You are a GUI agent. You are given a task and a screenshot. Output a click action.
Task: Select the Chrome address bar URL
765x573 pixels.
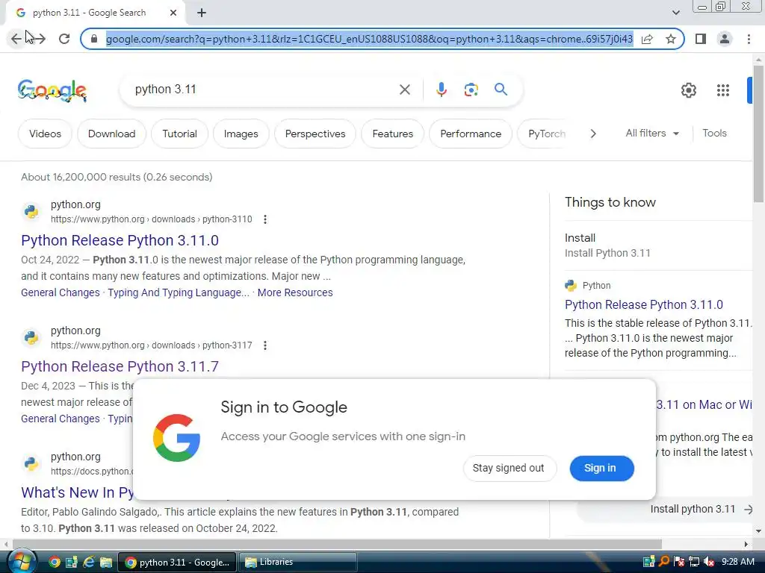tap(369, 39)
